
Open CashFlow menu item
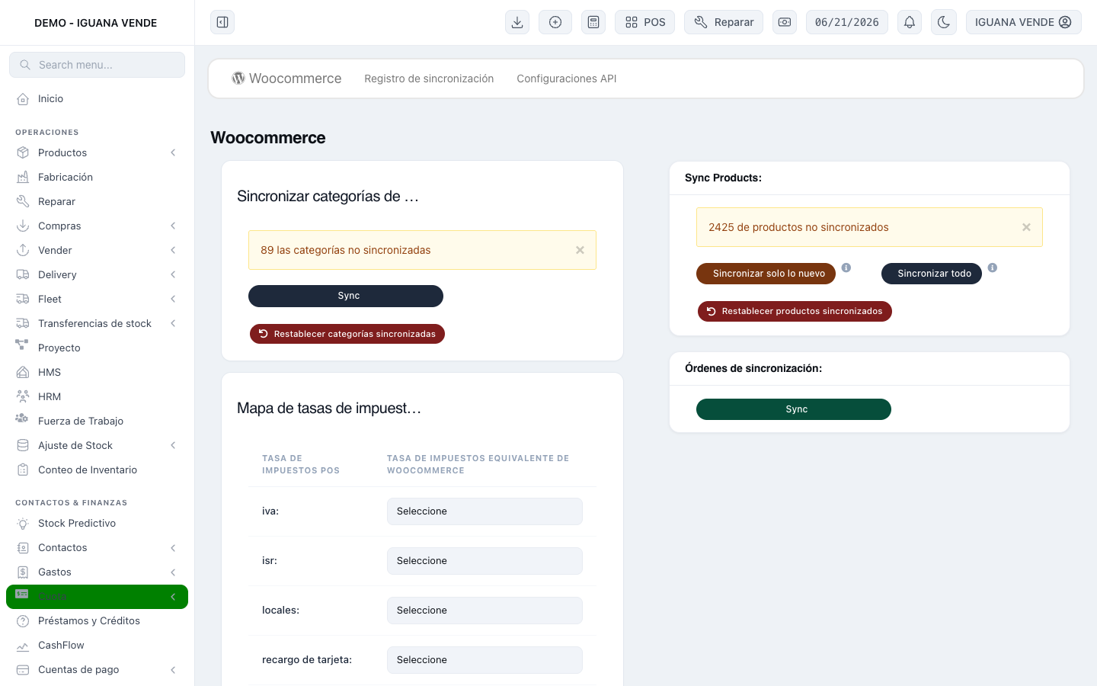97,646
